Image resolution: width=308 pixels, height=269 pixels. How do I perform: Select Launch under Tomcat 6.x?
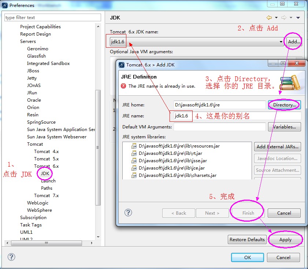[48, 181]
